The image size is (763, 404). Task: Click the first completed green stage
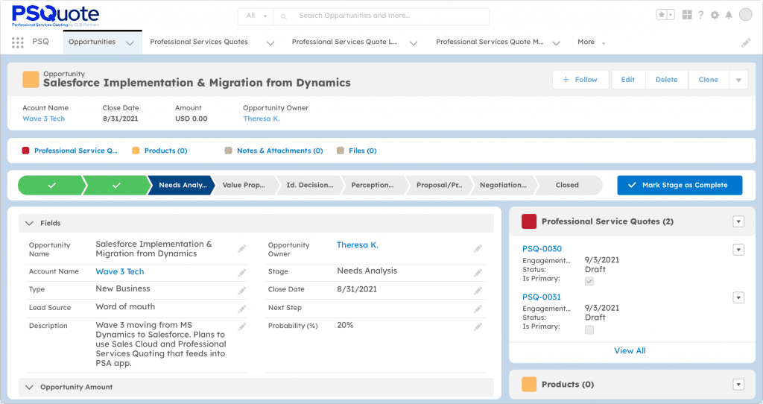(51, 186)
